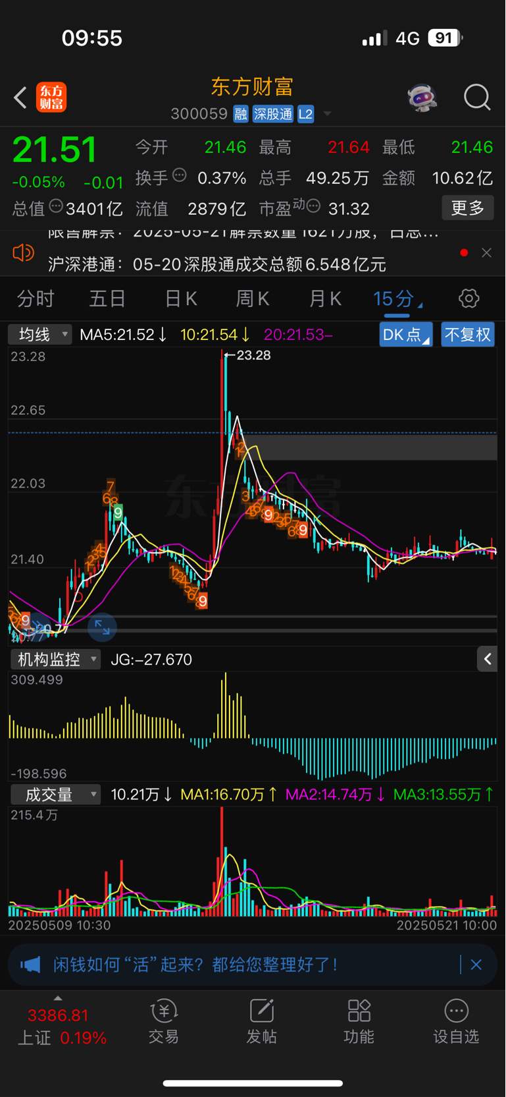Tap the MA2:14.74万 volume average label

(x=336, y=795)
